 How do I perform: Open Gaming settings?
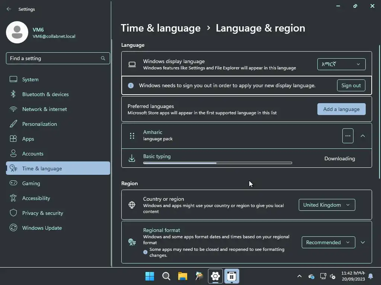58,183
